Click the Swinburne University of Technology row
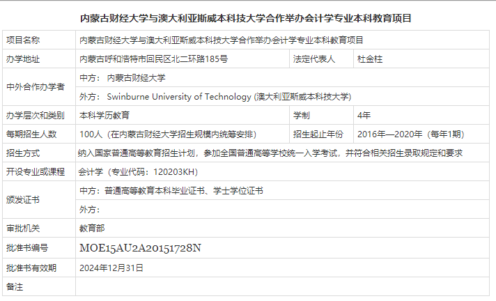The height and width of the screenshot is (301, 496). pos(282,97)
